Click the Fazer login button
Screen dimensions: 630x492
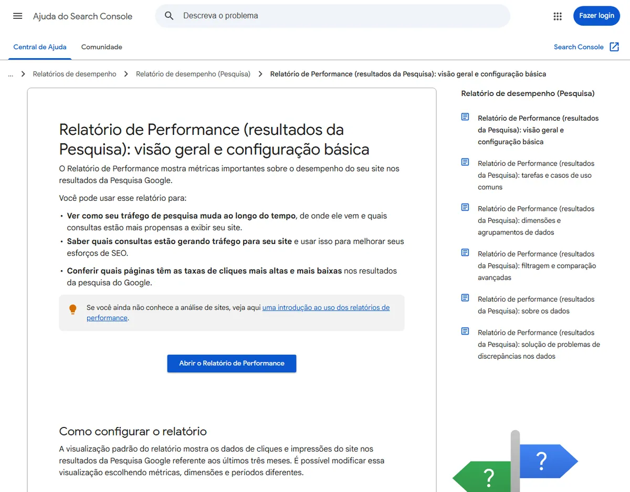(x=596, y=16)
